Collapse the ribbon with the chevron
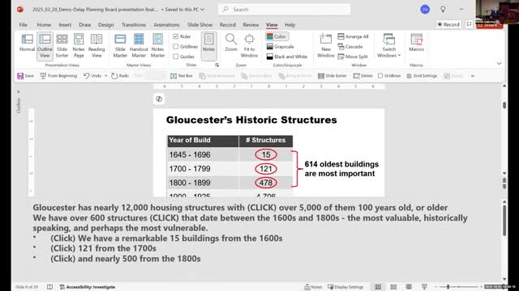 pos(499,63)
